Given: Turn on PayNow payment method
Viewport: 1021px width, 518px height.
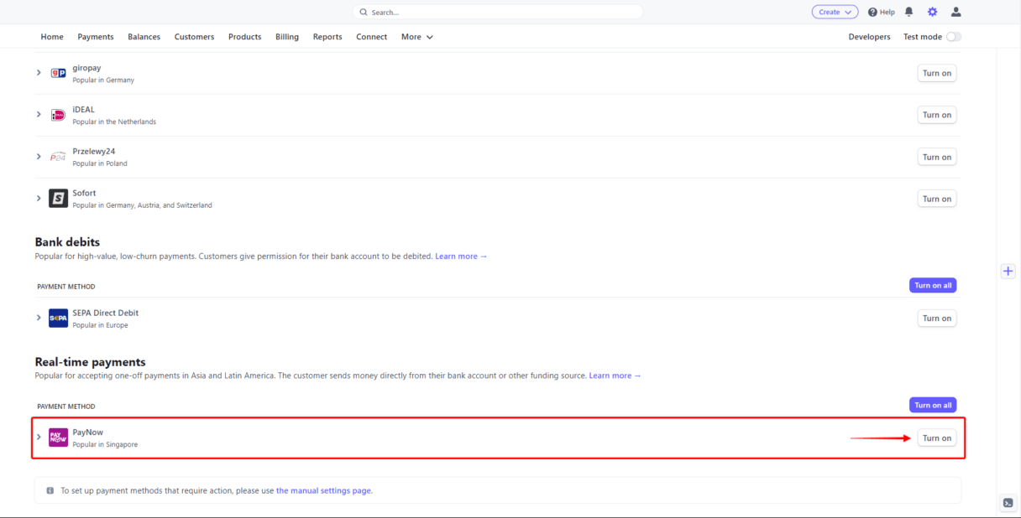Looking at the screenshot, I should click(x=937, y=438).
